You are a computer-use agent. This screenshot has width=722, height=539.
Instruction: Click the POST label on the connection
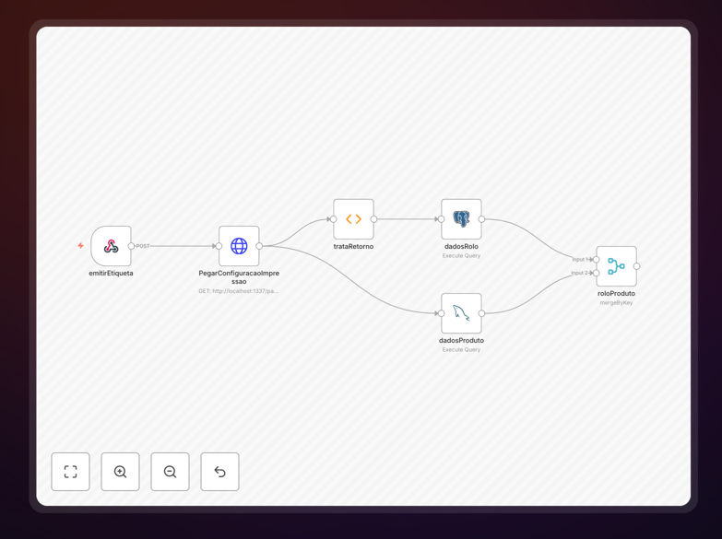click(x=143, y=246)
